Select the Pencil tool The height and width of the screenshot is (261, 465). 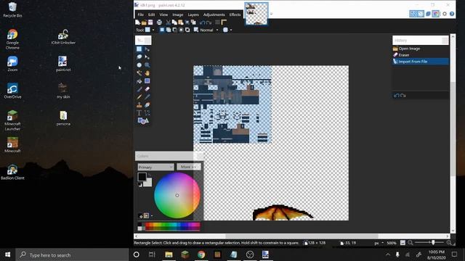(139, 96)
